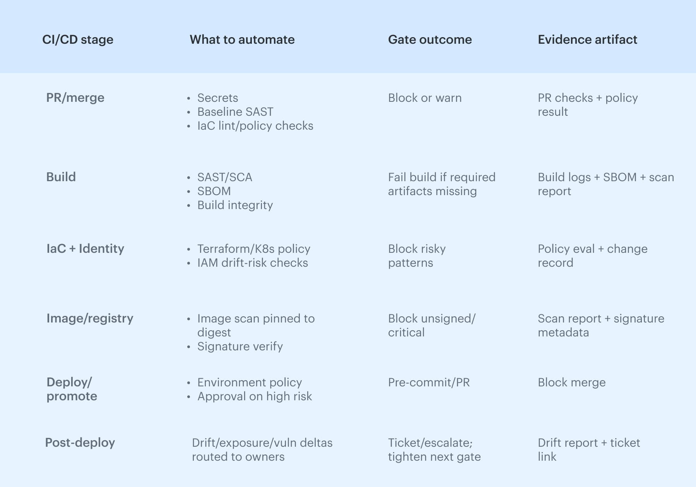Image resolution: width=696 pixels, height=487 pixels.
Task: Click the 'Evidence artifact' column header
Action: click(x=587, y=39)
